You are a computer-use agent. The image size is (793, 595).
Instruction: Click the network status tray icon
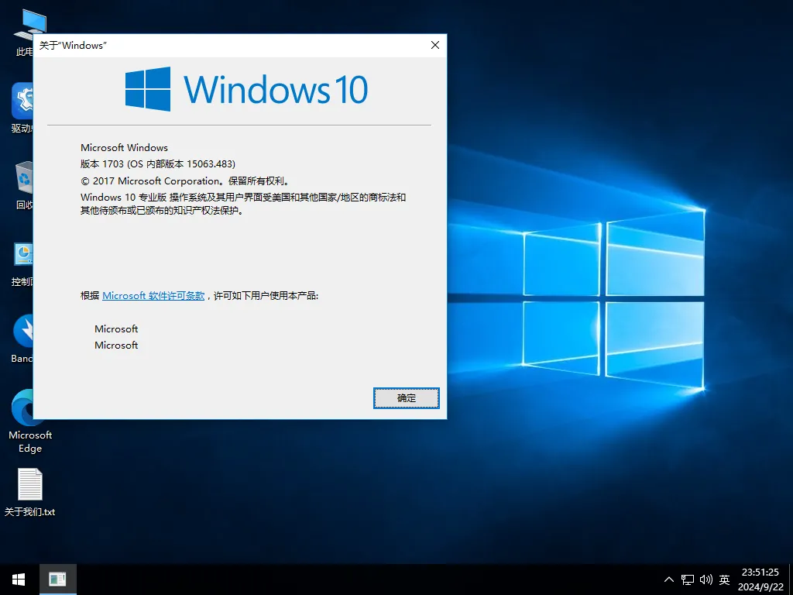(686, 579)
